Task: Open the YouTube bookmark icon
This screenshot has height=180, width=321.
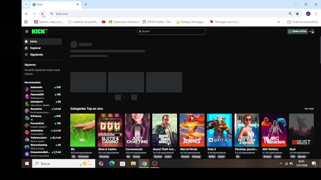Action: point(103,22)
